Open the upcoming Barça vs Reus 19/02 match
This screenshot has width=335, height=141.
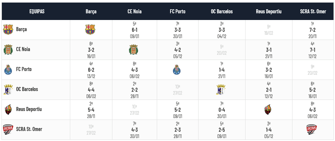coord(268,30)
